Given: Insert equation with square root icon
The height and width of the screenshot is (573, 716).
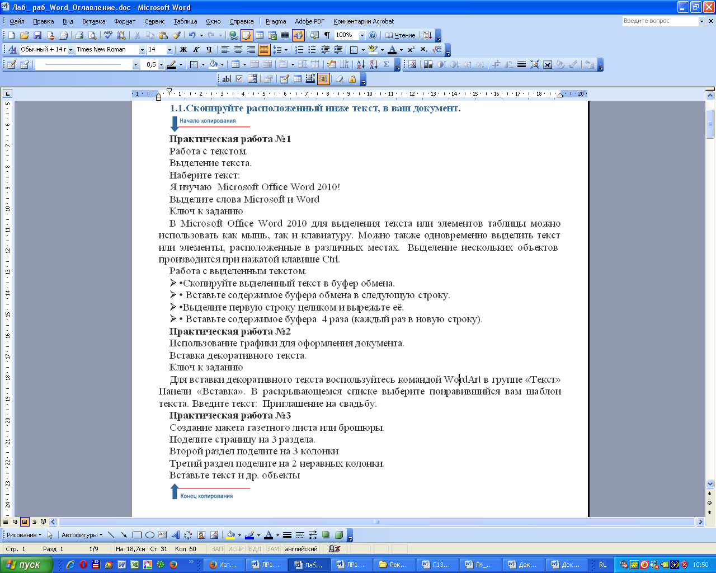Looking at the screenshot, I should (437, 50).
